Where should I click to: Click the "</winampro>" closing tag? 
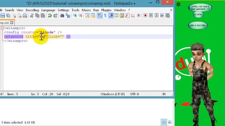tap(16, 41)
